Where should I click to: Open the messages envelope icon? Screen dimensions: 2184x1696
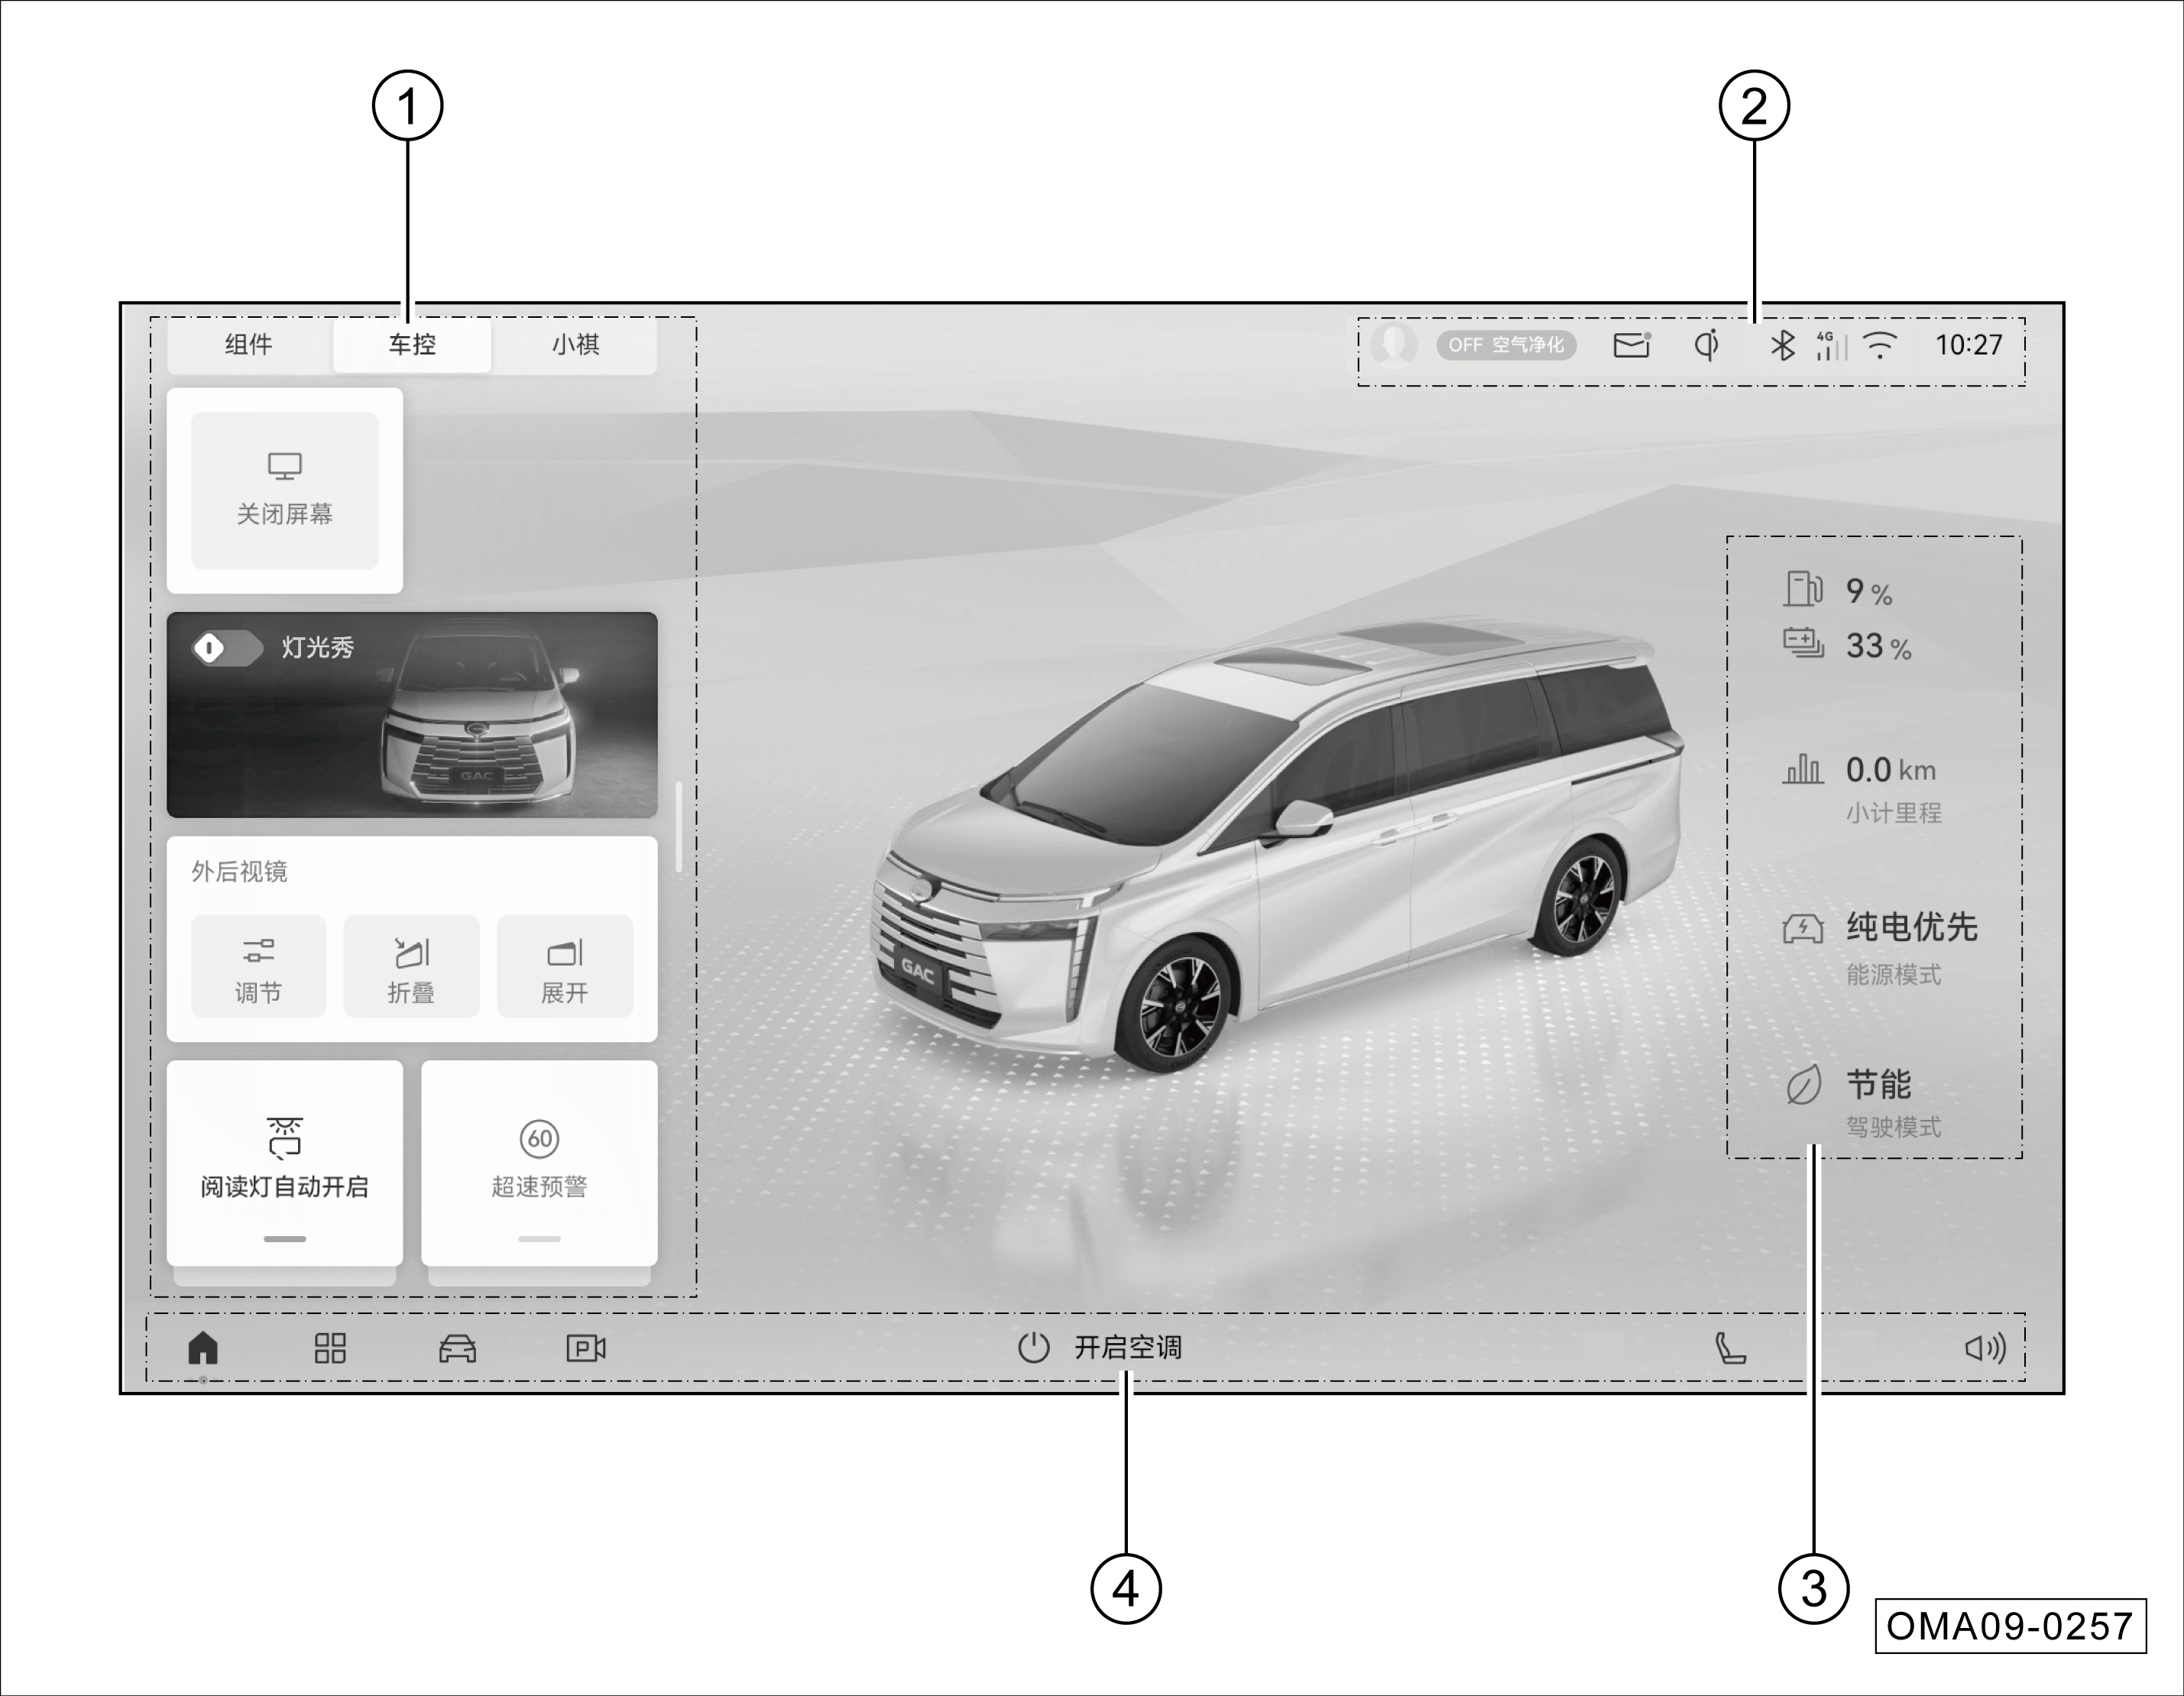(1631, 345)
